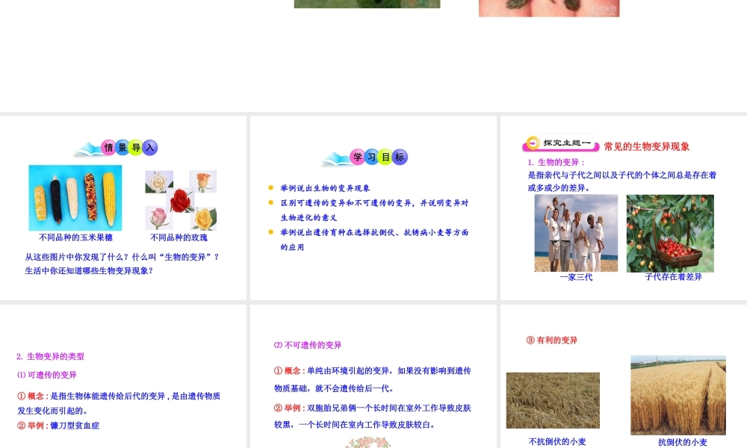Click the caption 不同品种的玉米果穗
The image size is (747, 448).
pyautogui.click(x=75, y=237)
